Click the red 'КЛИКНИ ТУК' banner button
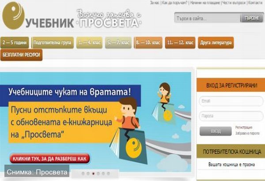This screenshot has height=181, width=265. click(x=49, y=158)
